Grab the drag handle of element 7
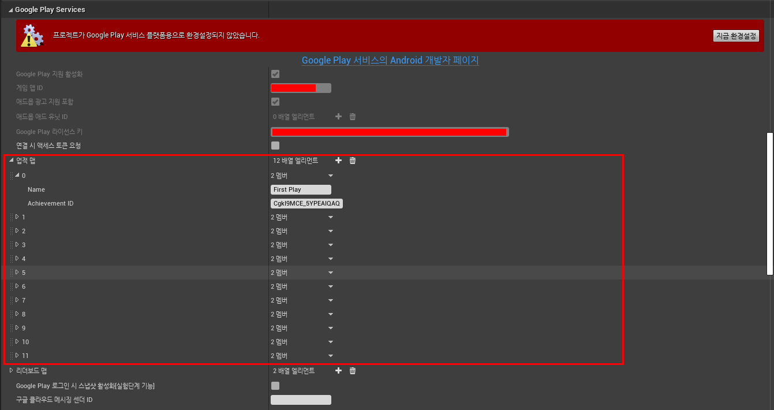 11,300
